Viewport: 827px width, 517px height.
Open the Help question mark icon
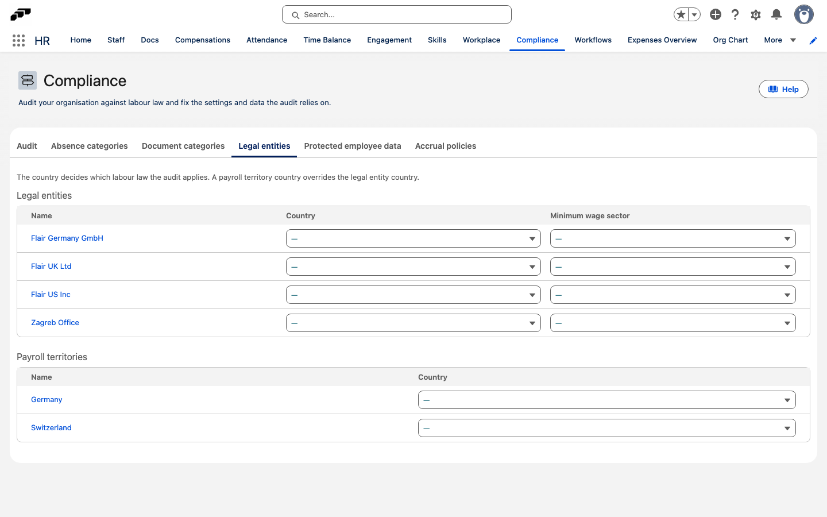point(735,14)
